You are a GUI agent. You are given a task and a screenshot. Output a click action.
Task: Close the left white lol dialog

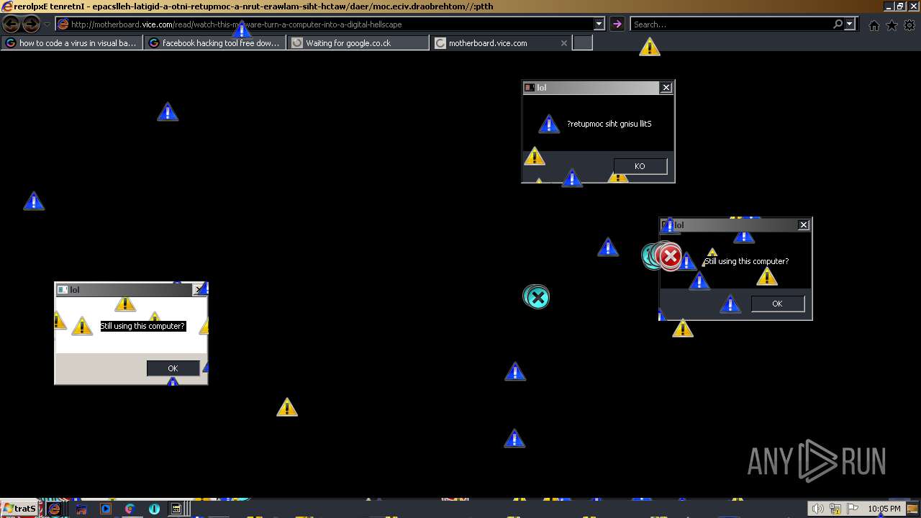coord(199,290)
